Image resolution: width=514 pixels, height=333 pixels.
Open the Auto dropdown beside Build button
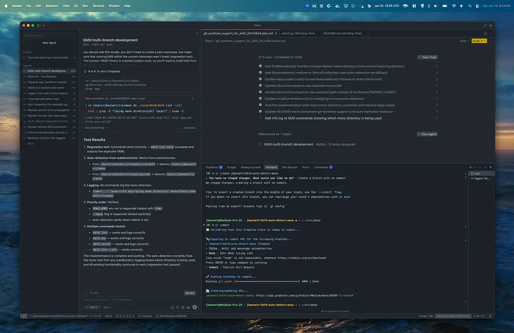[x=464, y=41]
